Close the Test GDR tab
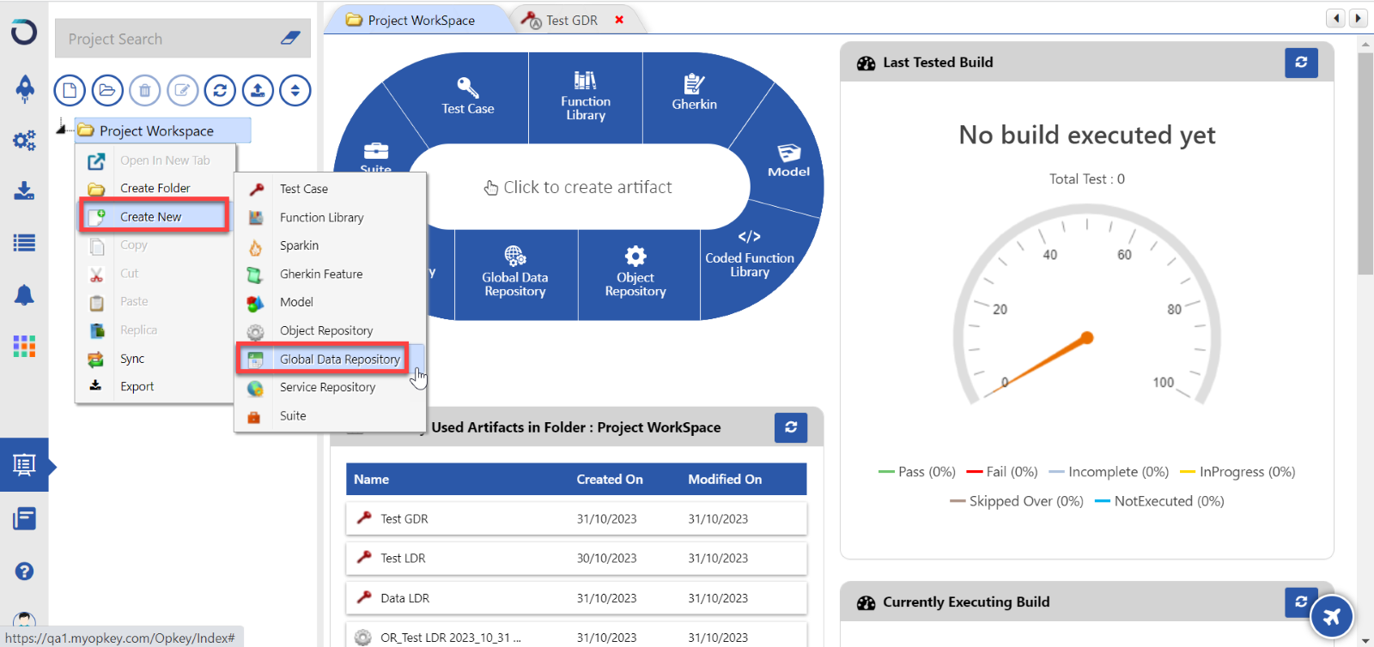1374x647 pixels. (619, 20)
